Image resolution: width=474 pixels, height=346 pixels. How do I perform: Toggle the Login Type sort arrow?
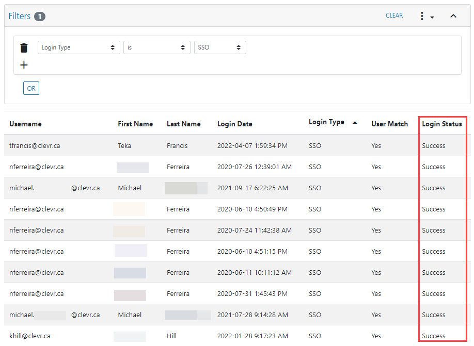355,123
